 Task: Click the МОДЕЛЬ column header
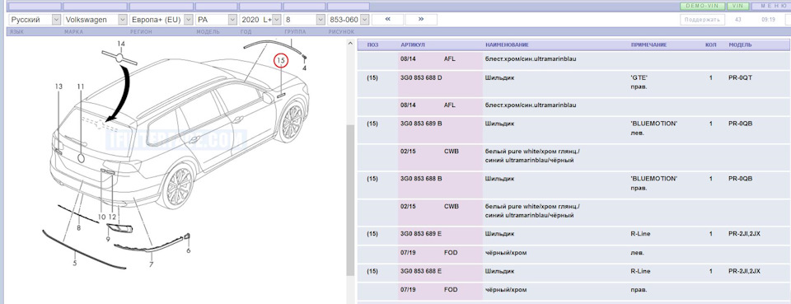coord(740,44)
